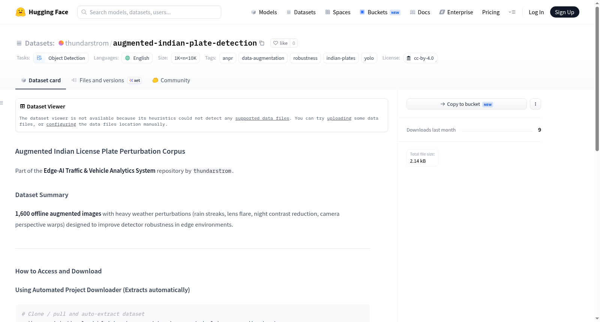Filter by the anpr tag
The image size is (600, 322).
pos(228,58)
